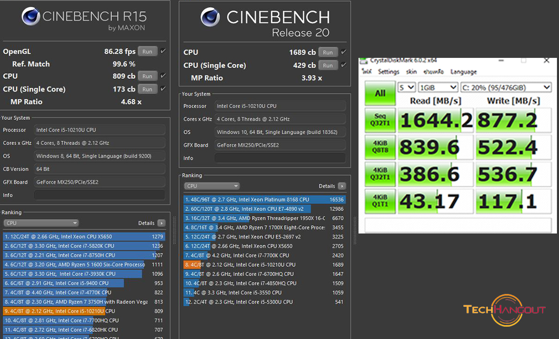The height and width of the screenshot is (339, 559).
Task: Select Core i5-5300U row in R20 ranking
Action: click(264, 302)
